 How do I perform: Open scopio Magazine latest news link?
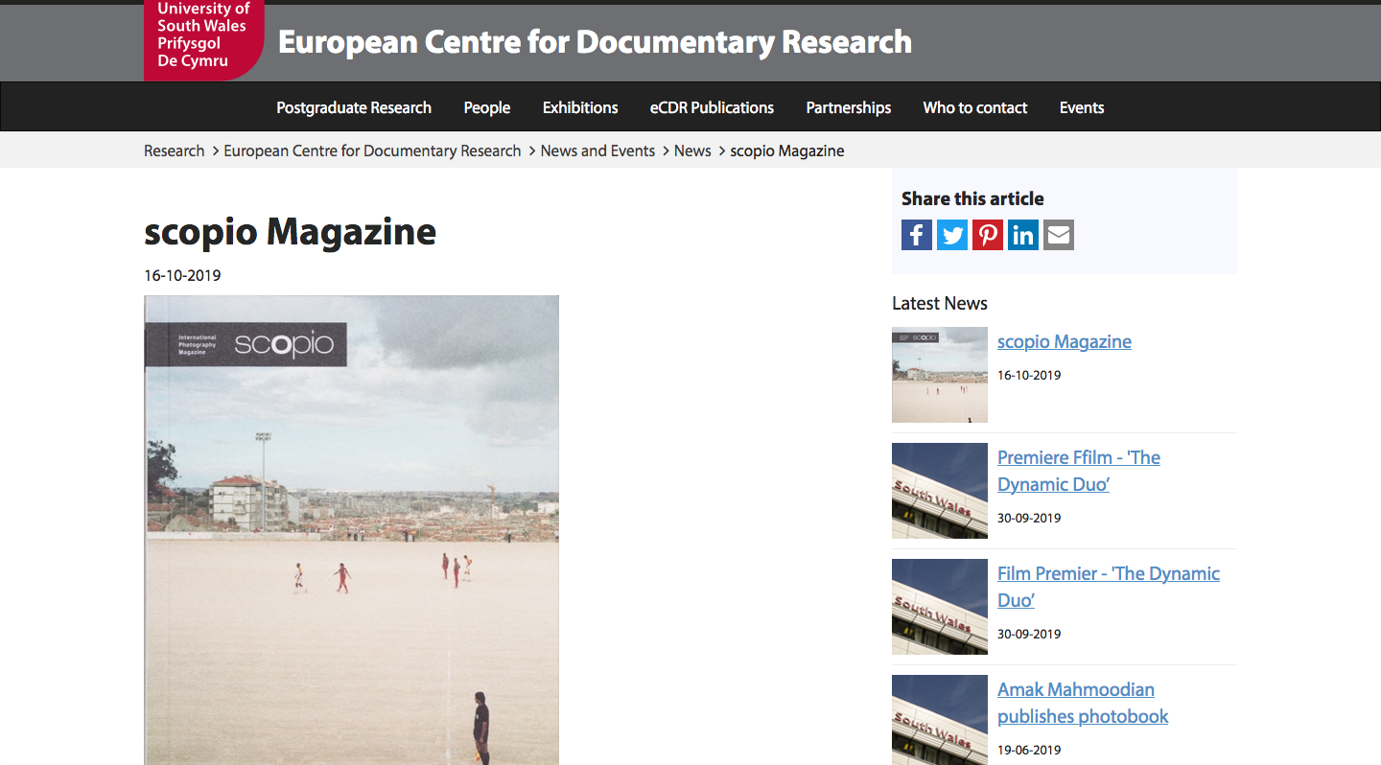[1065, 341]
